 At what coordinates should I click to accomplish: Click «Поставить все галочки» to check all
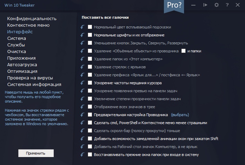[x=105, y=17]
